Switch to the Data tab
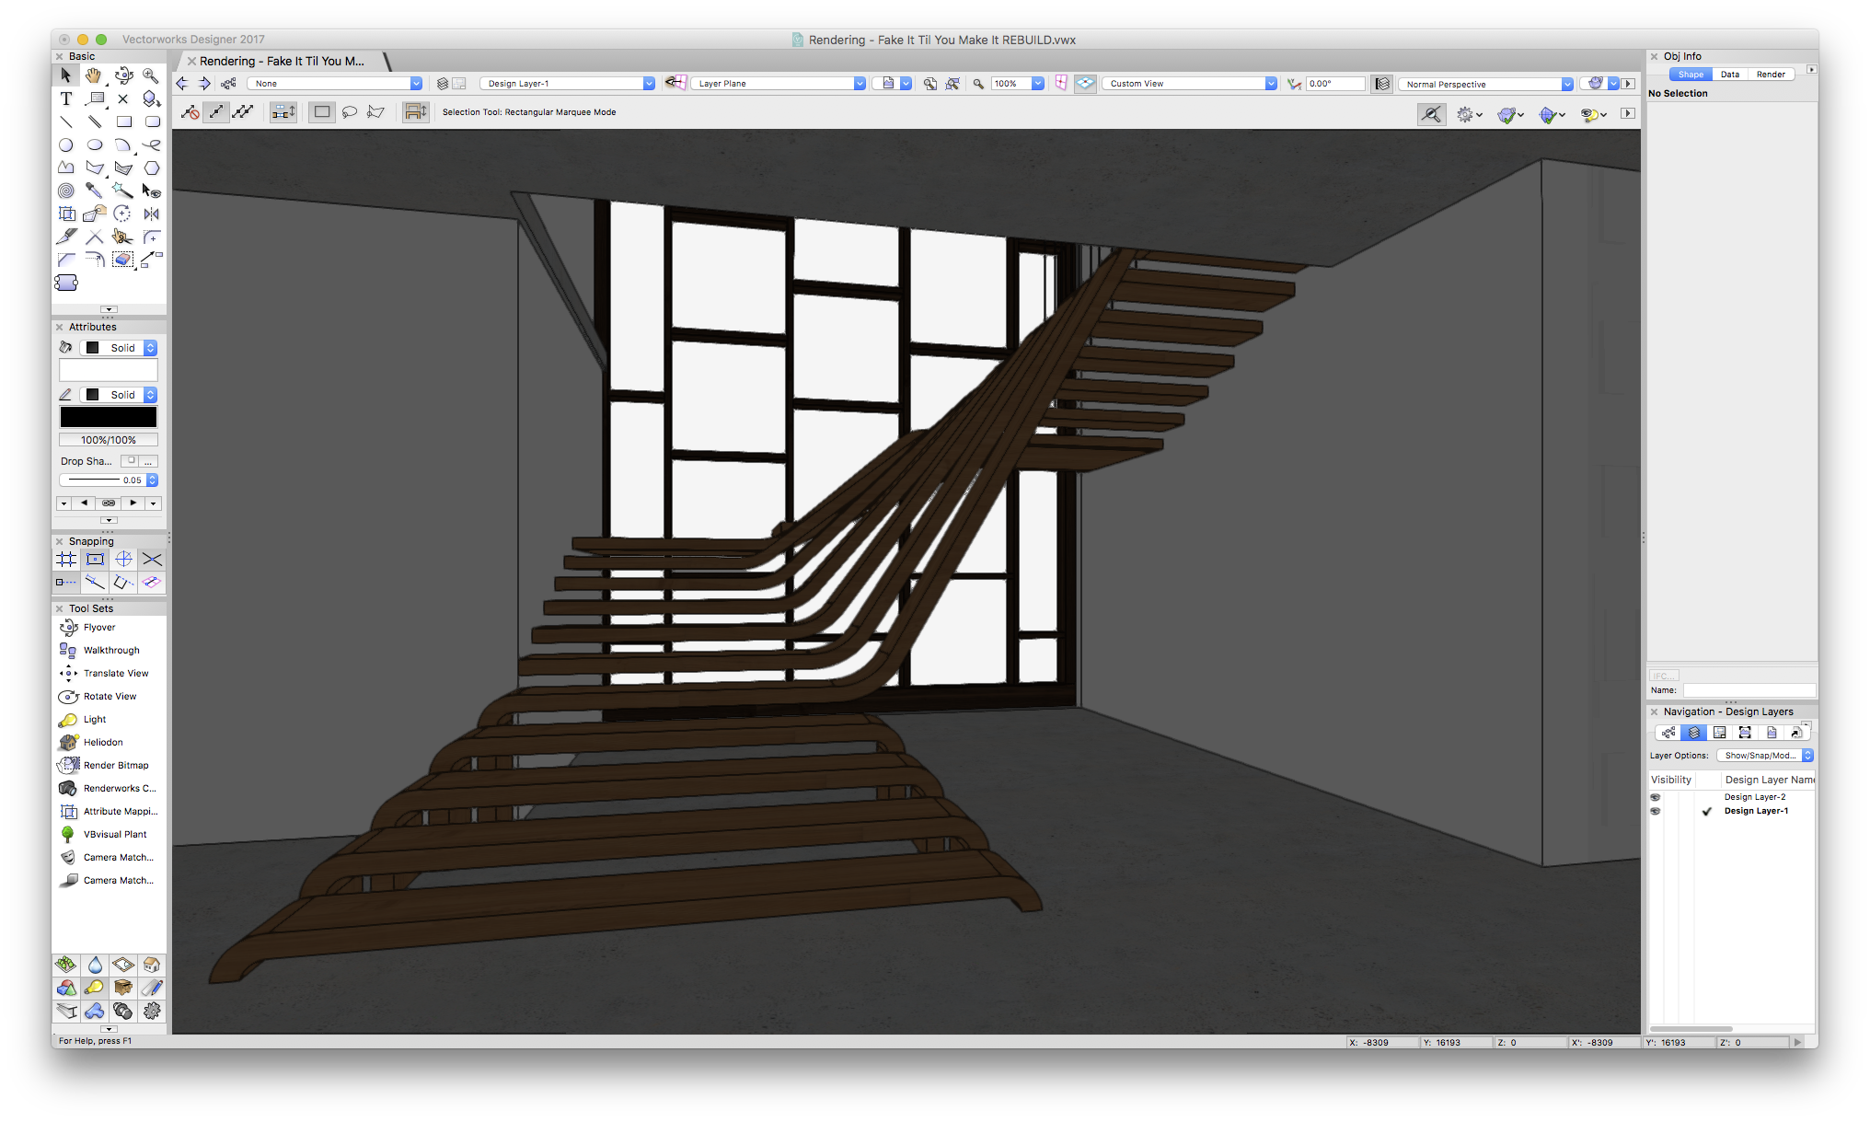This screenshot has width=1870, height=1122. 1729,75
